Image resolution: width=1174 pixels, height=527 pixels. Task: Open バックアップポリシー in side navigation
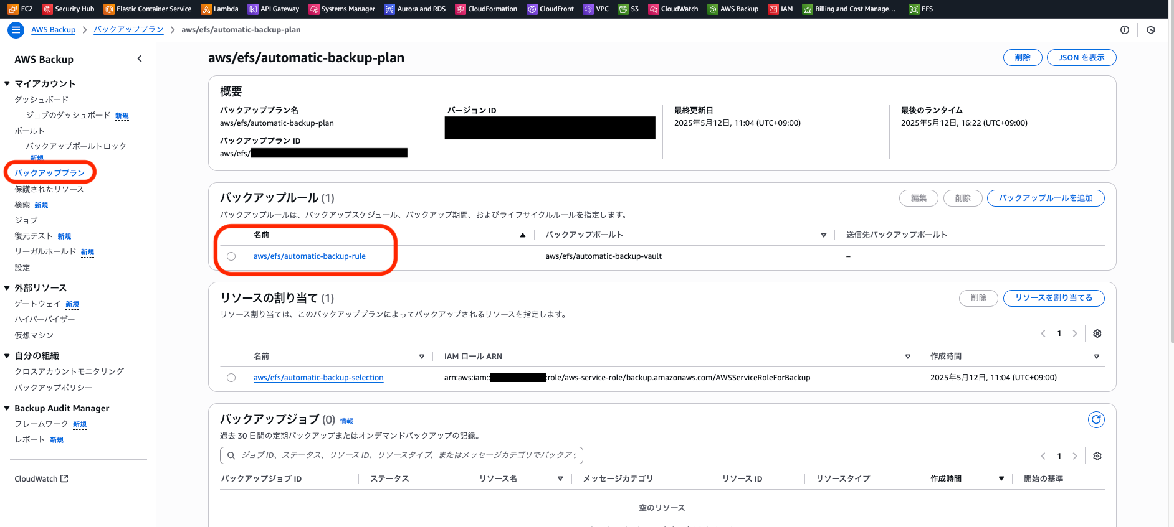[x=54, y=388]
